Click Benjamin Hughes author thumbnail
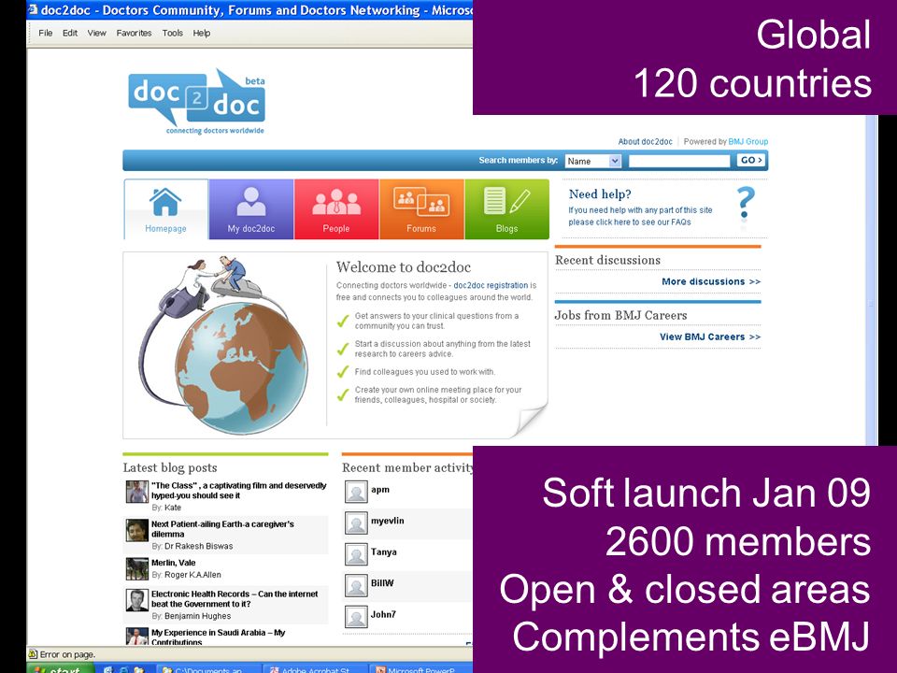 point(137,600)
